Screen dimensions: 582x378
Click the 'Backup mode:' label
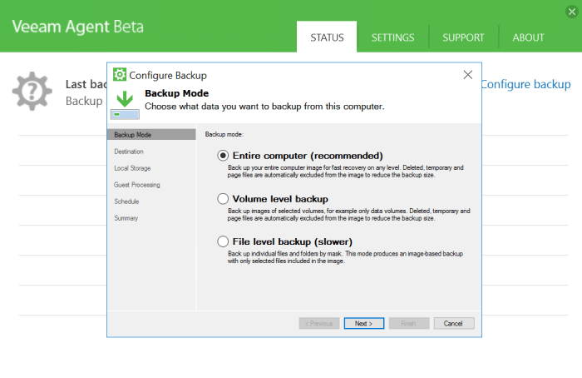coord(224,134)
